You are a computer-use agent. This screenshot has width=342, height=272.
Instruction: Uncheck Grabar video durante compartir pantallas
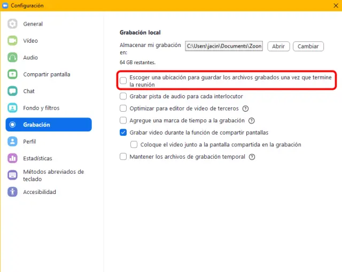124,133
